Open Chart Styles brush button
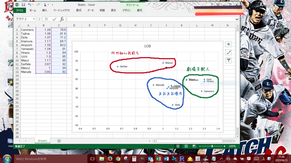The height and width of the screenshot is (163, 291). (229, 52)
